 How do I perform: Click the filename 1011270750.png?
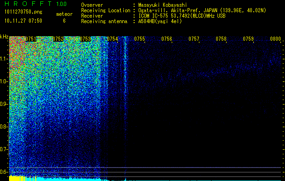tap(24, 12)
